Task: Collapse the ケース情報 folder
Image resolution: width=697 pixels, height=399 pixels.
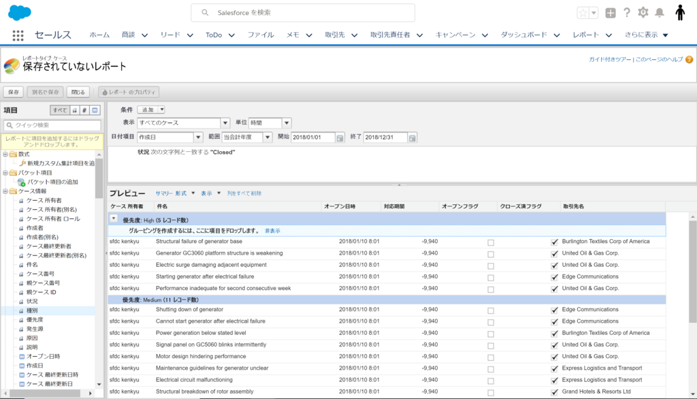Action: point(5,191)
